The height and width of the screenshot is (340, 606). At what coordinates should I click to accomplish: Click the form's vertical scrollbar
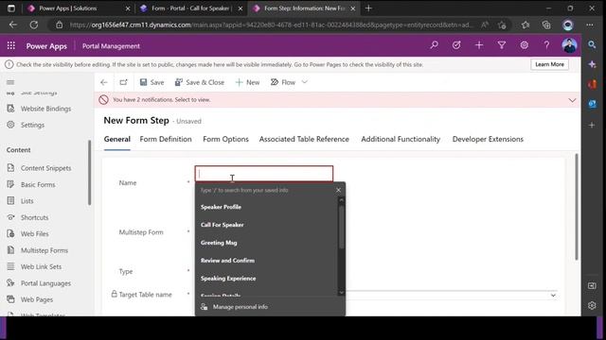577,208
